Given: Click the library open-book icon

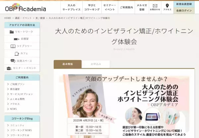Looking at the screenshot, I should [x=13, y=46].
